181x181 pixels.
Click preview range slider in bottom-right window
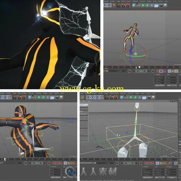click(88, 163)
